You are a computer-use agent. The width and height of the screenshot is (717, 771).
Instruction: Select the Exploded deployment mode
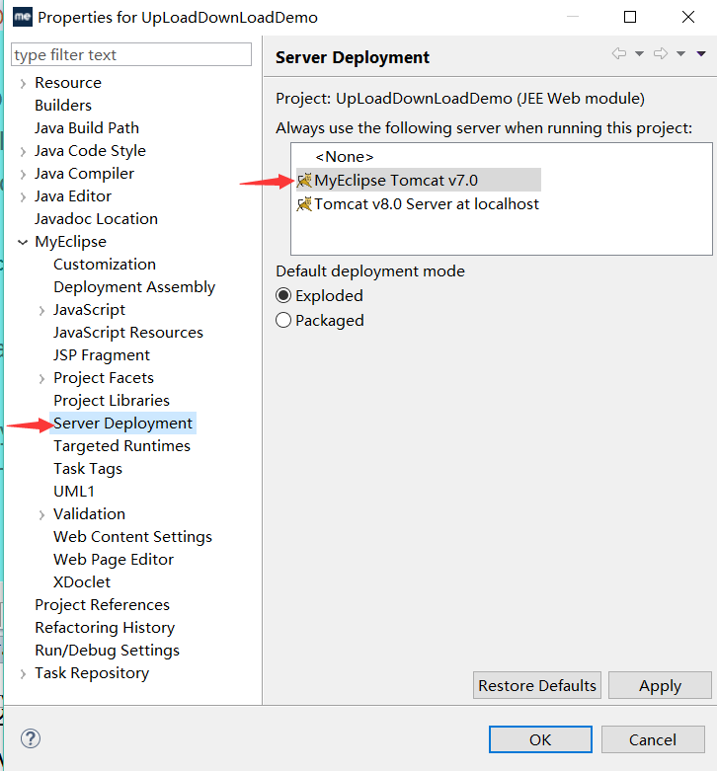283,295
